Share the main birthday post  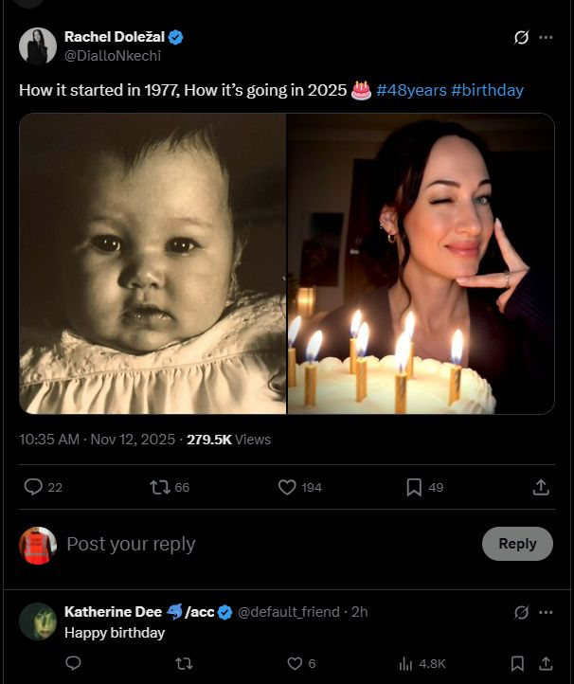click(541, 487)
